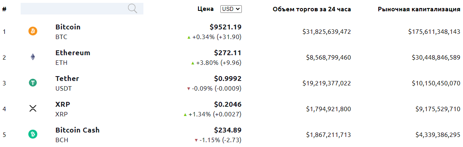The height and width of the screenshot is (147, 463).
Task: Open the Ethereum coin name link
Action: click(x=73, y=53)
